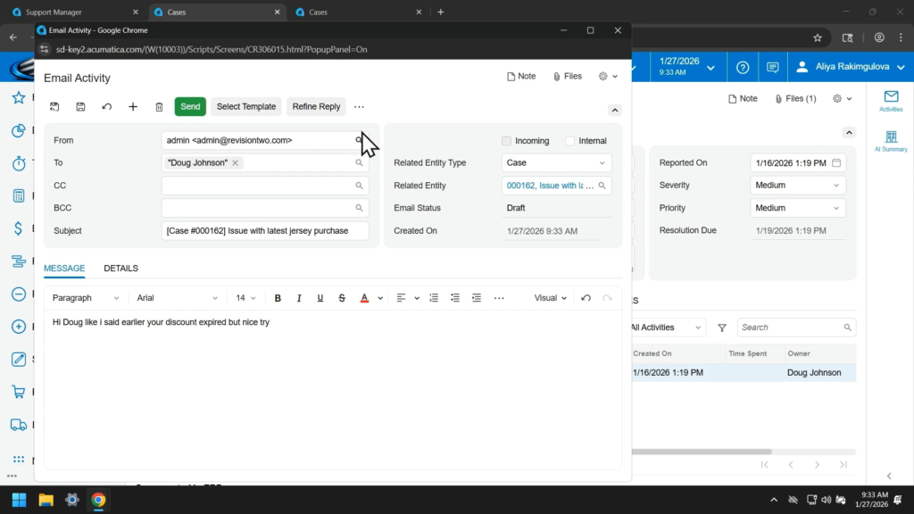Screen dimensions: 914x514
Task: Open the font size 14 dropdown
Action: pos(245,298)
